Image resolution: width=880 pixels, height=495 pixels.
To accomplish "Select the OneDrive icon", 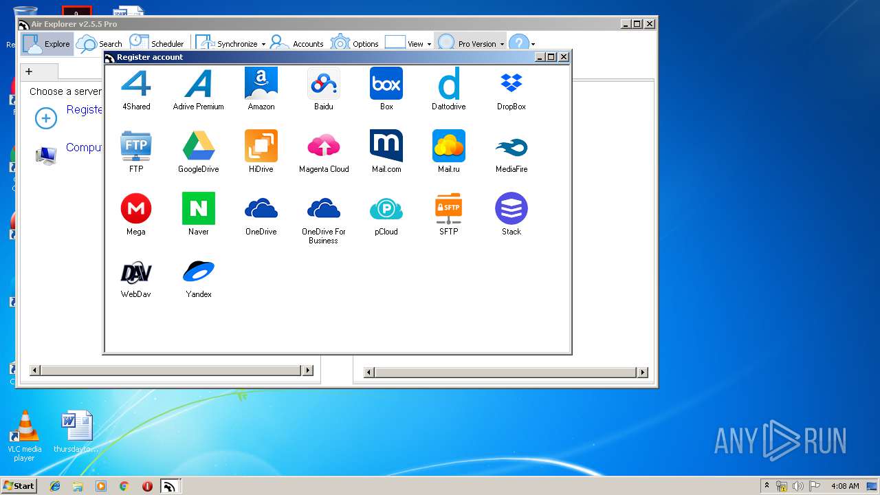I will [261, 208].
